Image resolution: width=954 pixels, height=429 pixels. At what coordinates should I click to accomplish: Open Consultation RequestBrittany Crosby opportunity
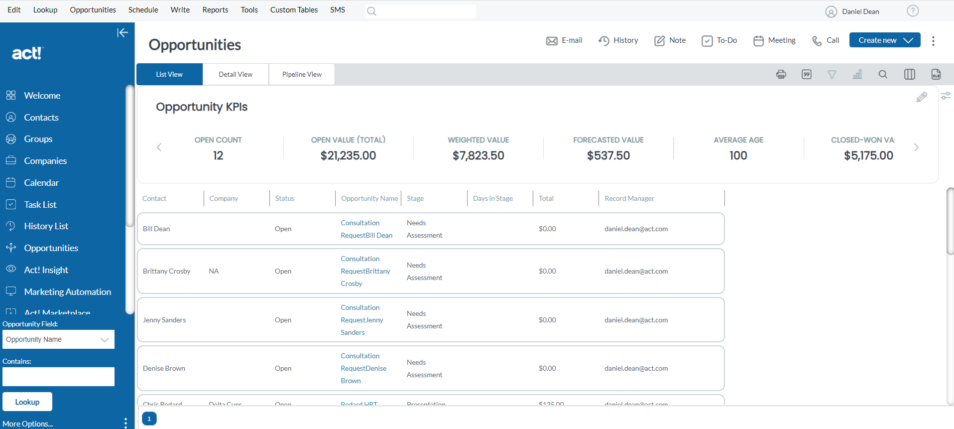[x=365, y=271]
